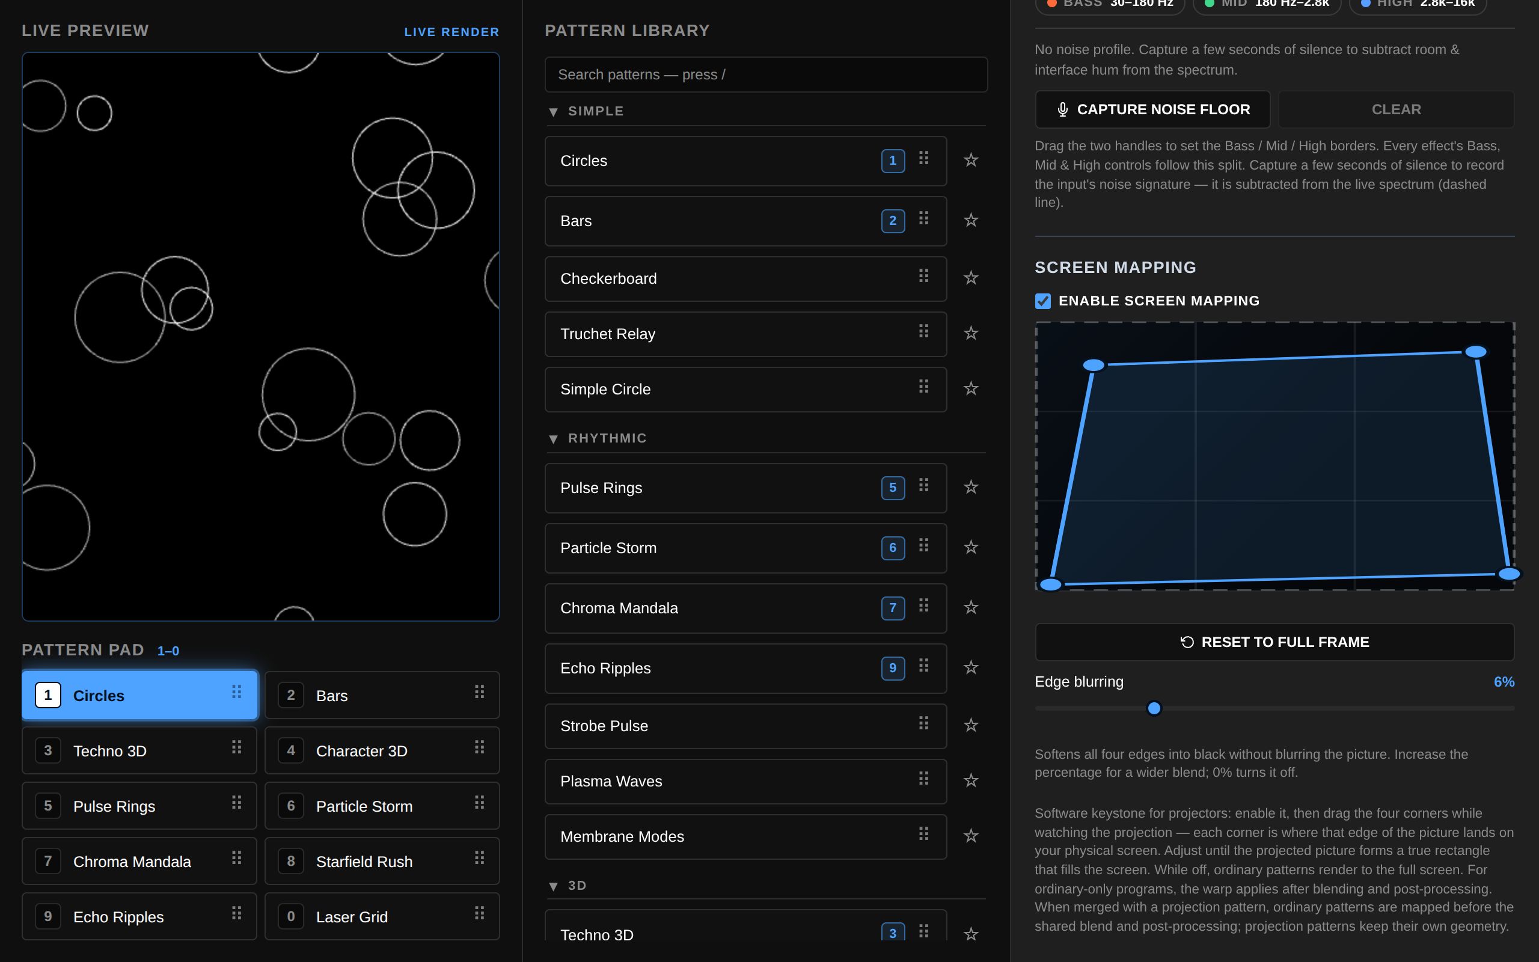Select the Chroma Mandala pad slot 7
Screen dimensions: 1539x962
pos(139,862)
